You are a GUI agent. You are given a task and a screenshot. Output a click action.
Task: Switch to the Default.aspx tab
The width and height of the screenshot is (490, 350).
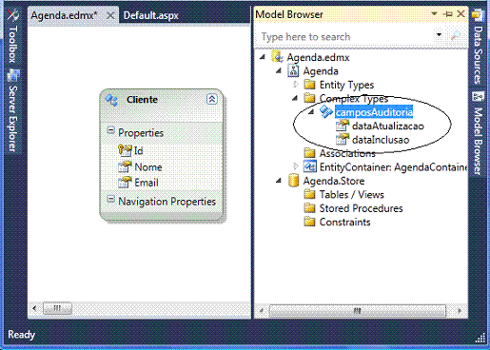151,15
